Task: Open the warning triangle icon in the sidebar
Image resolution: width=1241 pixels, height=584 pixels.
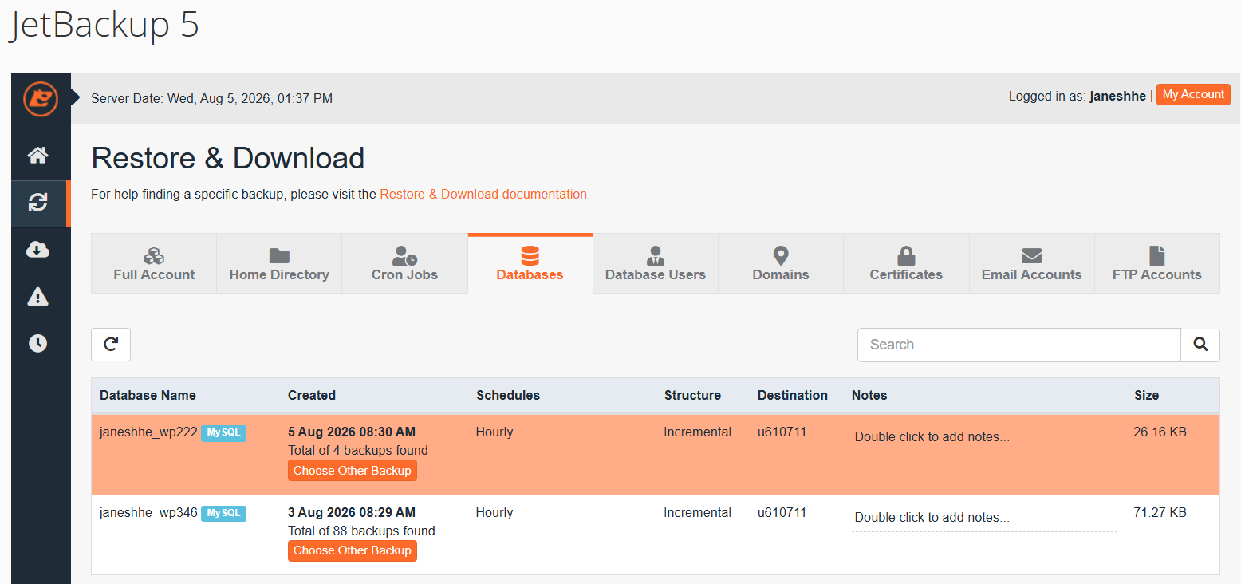Action: coord(37,297)
